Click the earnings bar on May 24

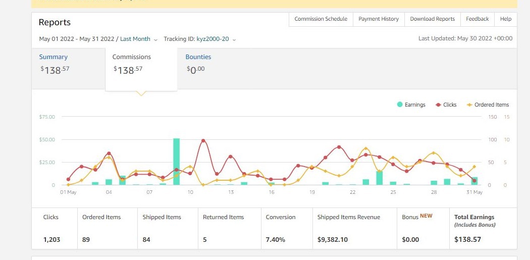click(379, 178)
